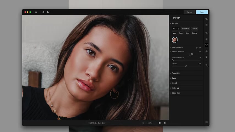Select the sparkle retouch tool in toolbar
Image resolution: width=235 pixels, height=132 pixels.
pos(36,12)
